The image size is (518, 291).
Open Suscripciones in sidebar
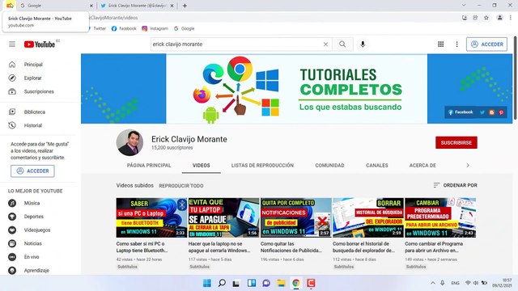point(38,91)
